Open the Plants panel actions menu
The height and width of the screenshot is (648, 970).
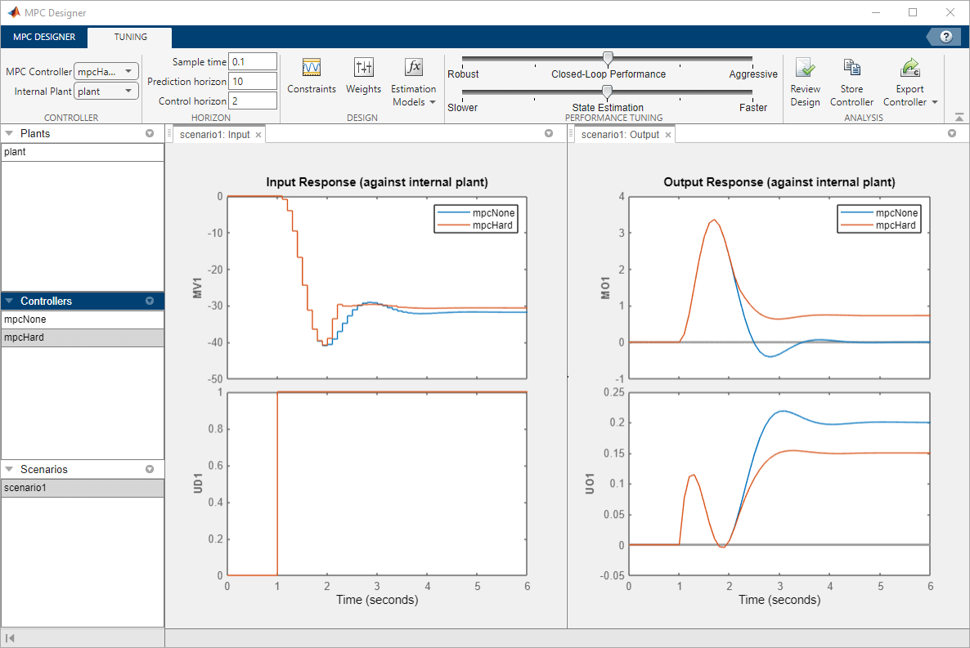(150, 133)
